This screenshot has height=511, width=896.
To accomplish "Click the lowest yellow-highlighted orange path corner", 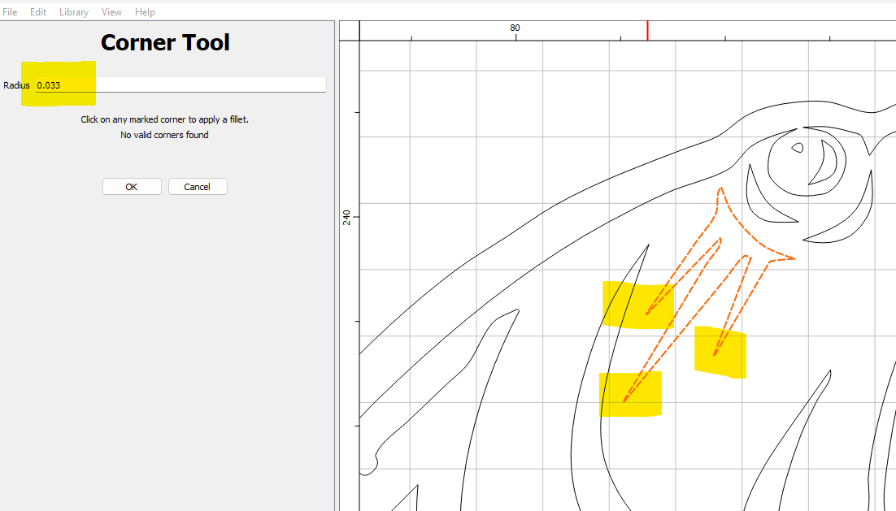I will click(624, 401).
